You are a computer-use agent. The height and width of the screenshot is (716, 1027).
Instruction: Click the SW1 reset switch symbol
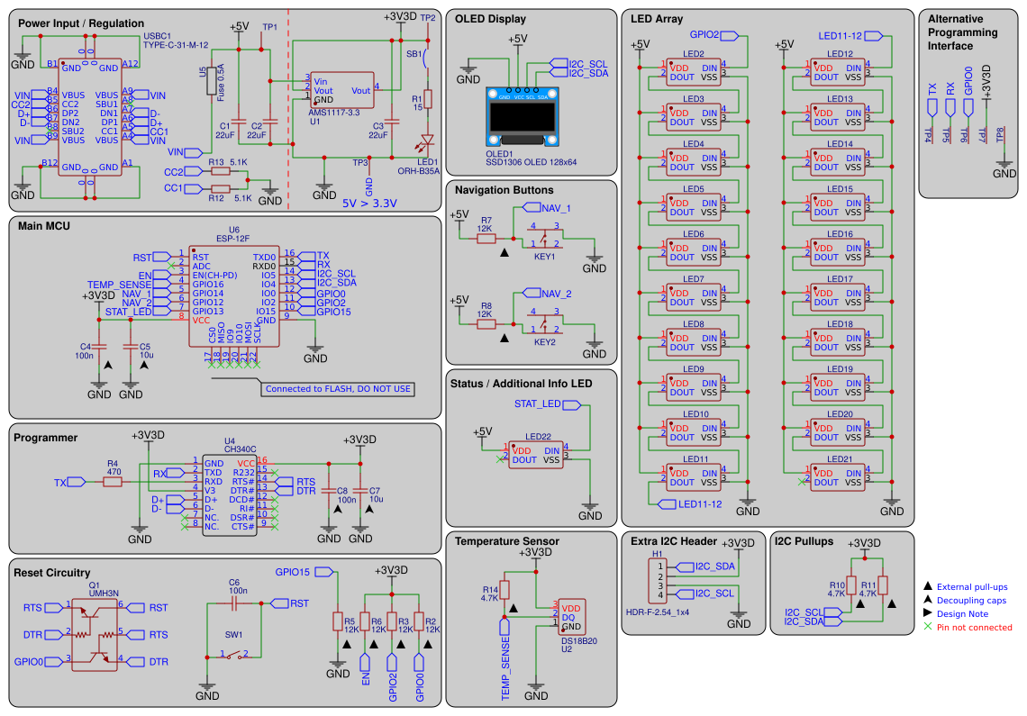pyautogui.click(x=234, y=655)
